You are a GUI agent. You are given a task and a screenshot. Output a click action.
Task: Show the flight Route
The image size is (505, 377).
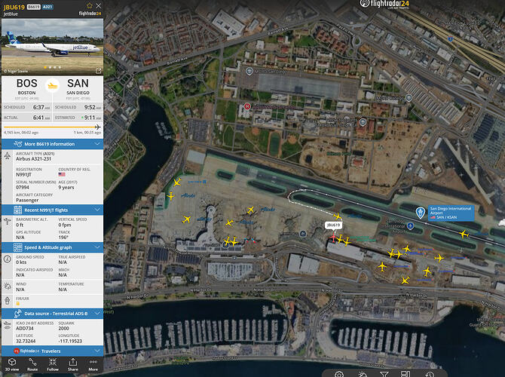coord(32,364)
